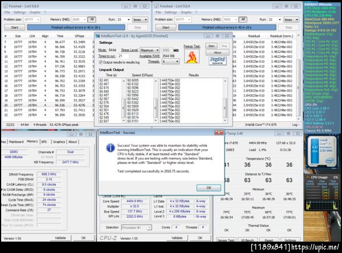The image size is (342, 253).
Task: Click the Intel Core processor gadget image
Action: point(321,151)
